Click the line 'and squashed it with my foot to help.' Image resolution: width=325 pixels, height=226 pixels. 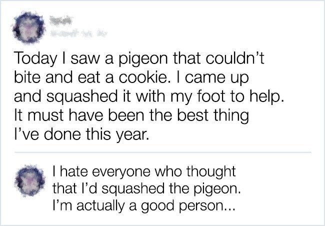click(149, 97)
